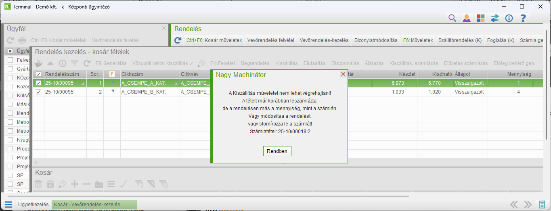Close the Nagy Machinátor dialog with X
Image resolution: width=551 pixels, height=211 pixels.
343,74
